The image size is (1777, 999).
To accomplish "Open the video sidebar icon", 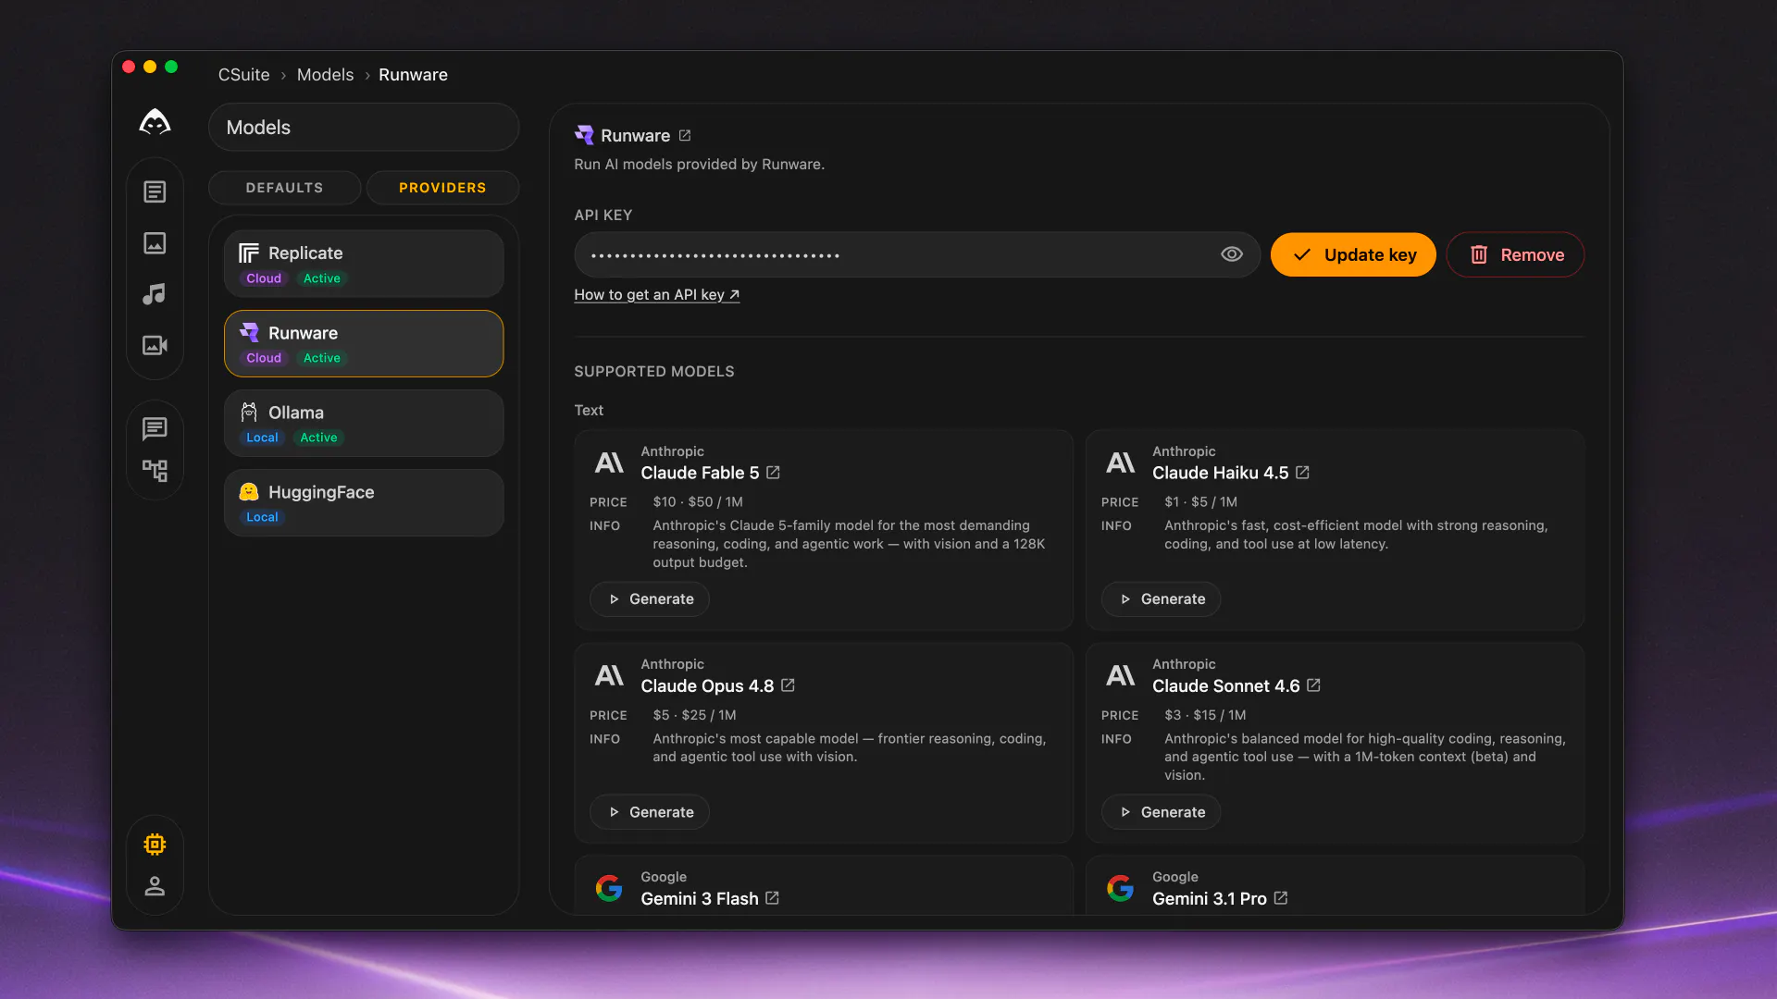I will tap(155, 345).
